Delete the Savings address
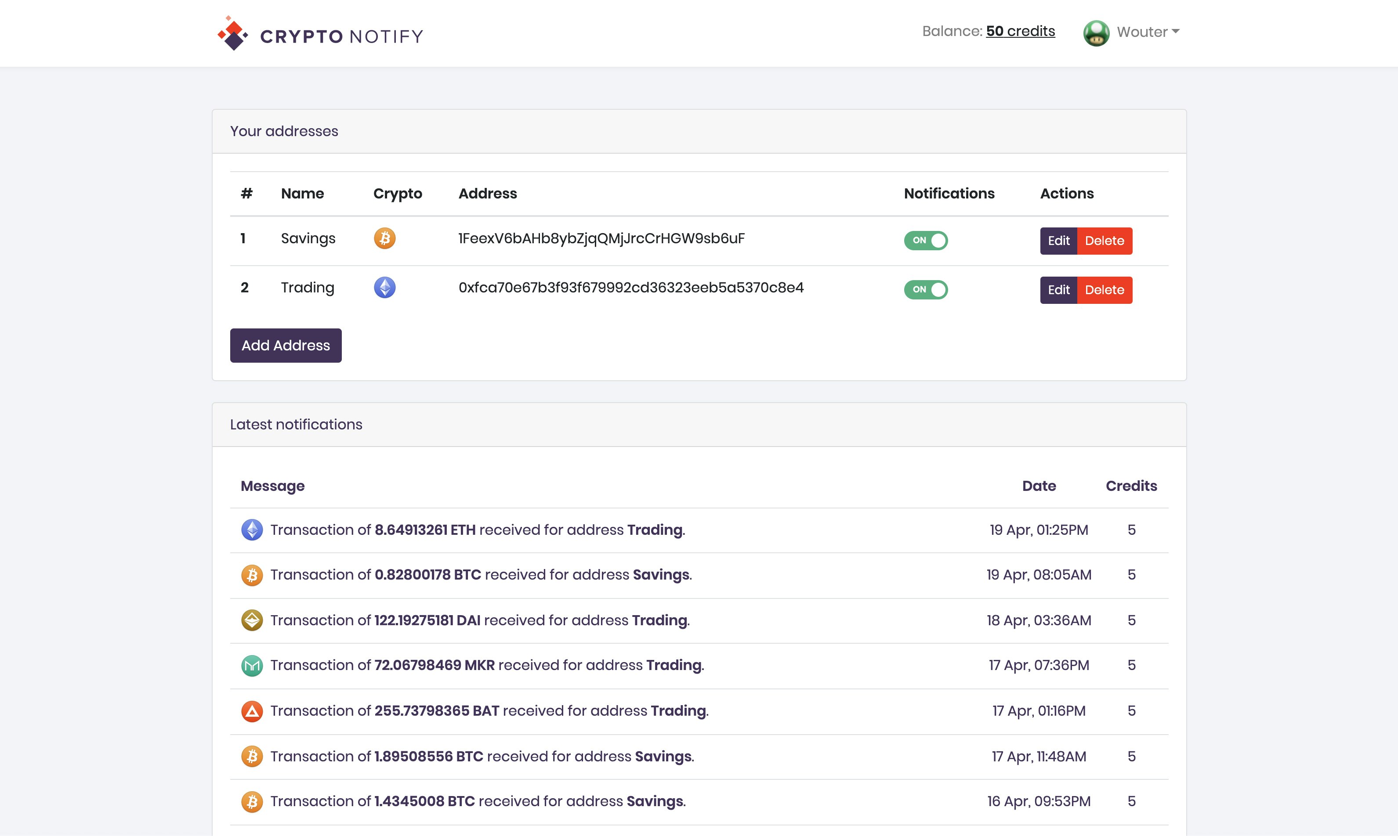1398x836 pixels. coord(1105,240)
